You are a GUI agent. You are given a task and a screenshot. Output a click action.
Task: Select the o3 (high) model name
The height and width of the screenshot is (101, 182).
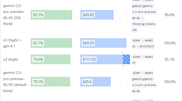(x=11, y=59)
